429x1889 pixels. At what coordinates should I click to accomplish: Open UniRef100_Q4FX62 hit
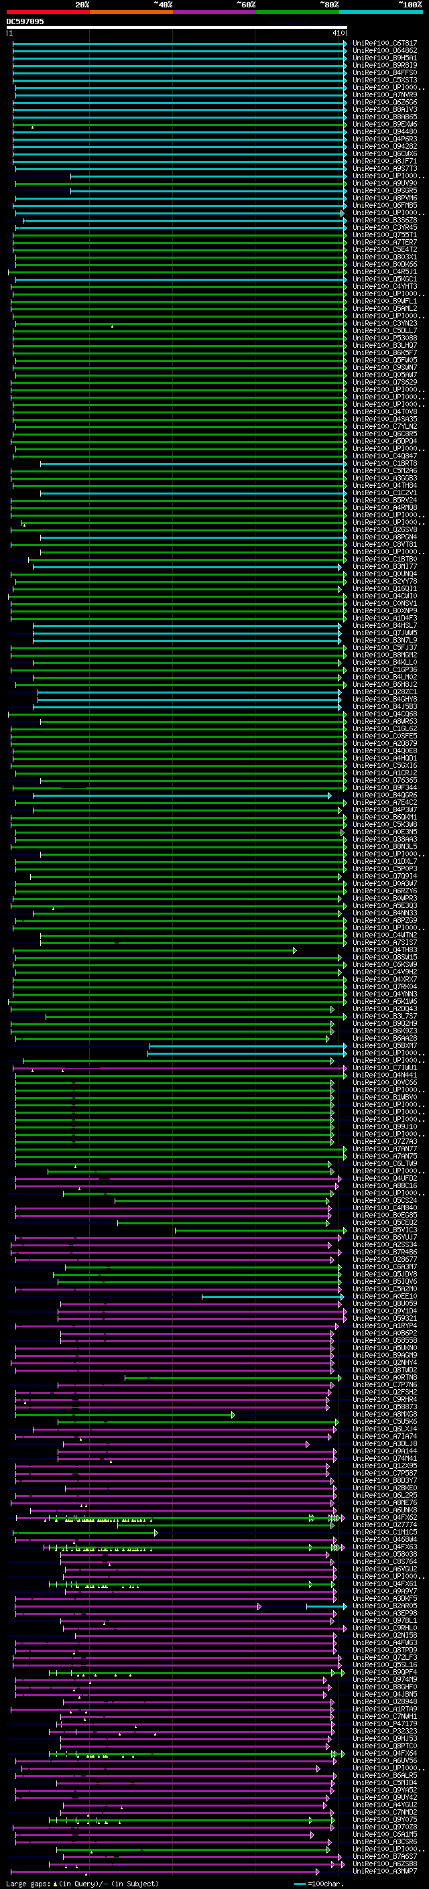click(385, 1517)
